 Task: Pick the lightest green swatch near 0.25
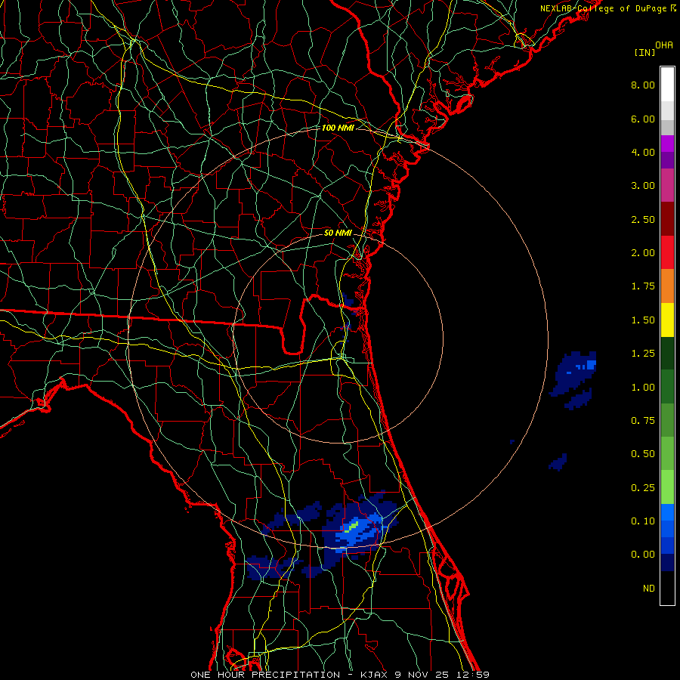667,487
